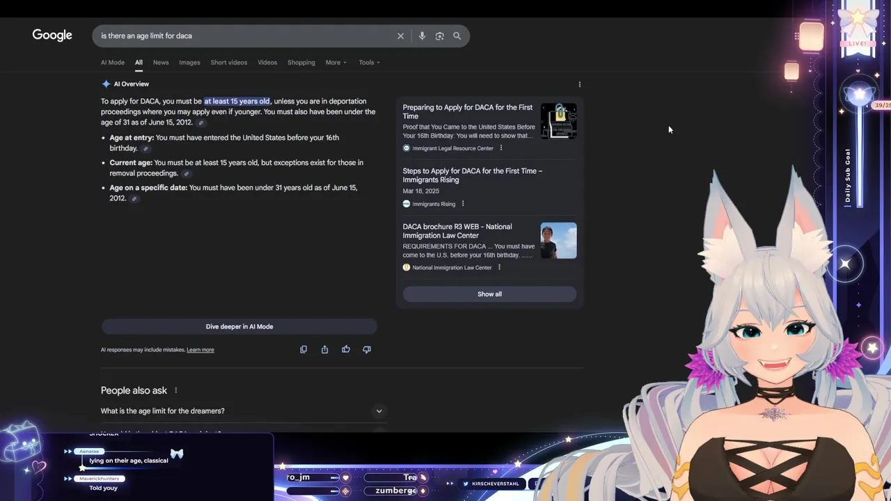This screenshot has width=891, height=501.
Task: Switch to Videos tab
Action: click(x=267, y=63)
